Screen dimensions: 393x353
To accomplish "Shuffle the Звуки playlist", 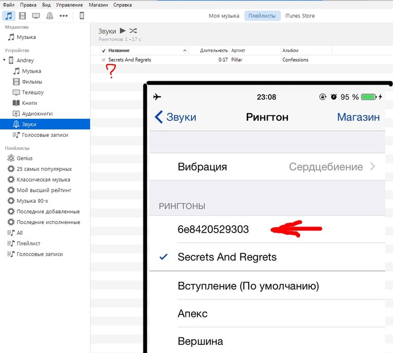I will coord(133,31).
